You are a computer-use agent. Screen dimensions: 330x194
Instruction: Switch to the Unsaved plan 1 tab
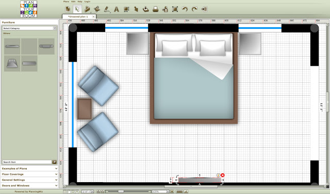pyautogui.click(x=78, y=16)
